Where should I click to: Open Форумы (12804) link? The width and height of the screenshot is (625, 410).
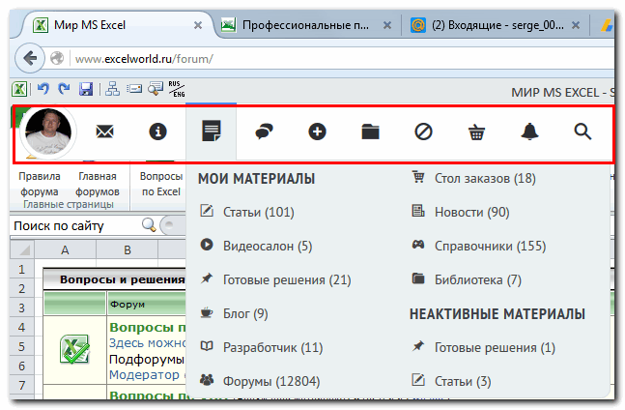271,381
